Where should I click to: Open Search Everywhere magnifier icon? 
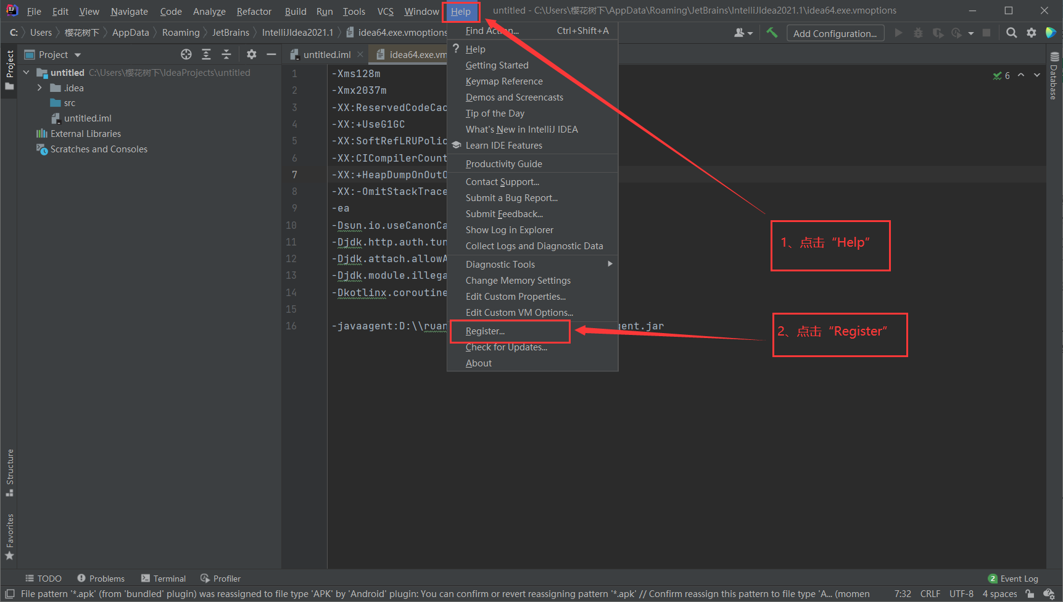coord(1011,33)
